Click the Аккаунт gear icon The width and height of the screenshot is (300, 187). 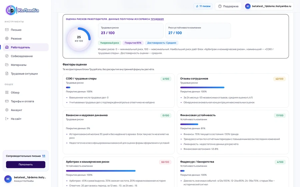[7, 110]
